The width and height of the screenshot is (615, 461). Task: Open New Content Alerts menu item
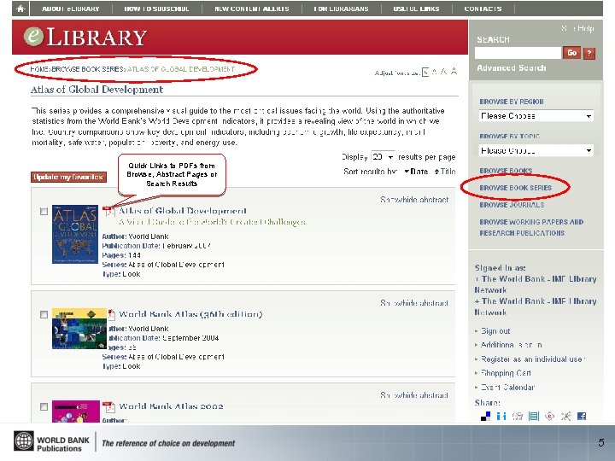(x=252, y=9)
